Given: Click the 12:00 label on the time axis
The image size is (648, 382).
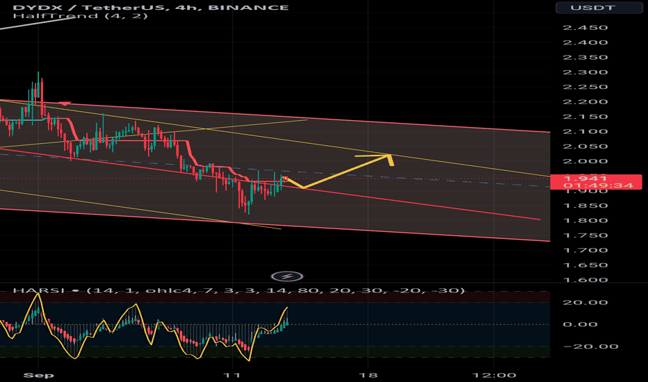Looking at the screenshot, I should [x=494, y=375].
